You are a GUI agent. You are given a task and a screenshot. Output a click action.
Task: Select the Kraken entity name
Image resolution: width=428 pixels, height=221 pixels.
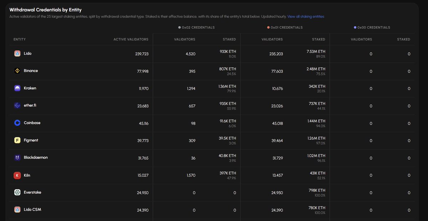(x=30, y=88)
